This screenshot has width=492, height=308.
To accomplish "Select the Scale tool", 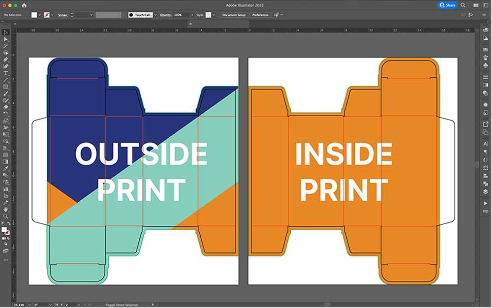I will (x=5, y=121).
